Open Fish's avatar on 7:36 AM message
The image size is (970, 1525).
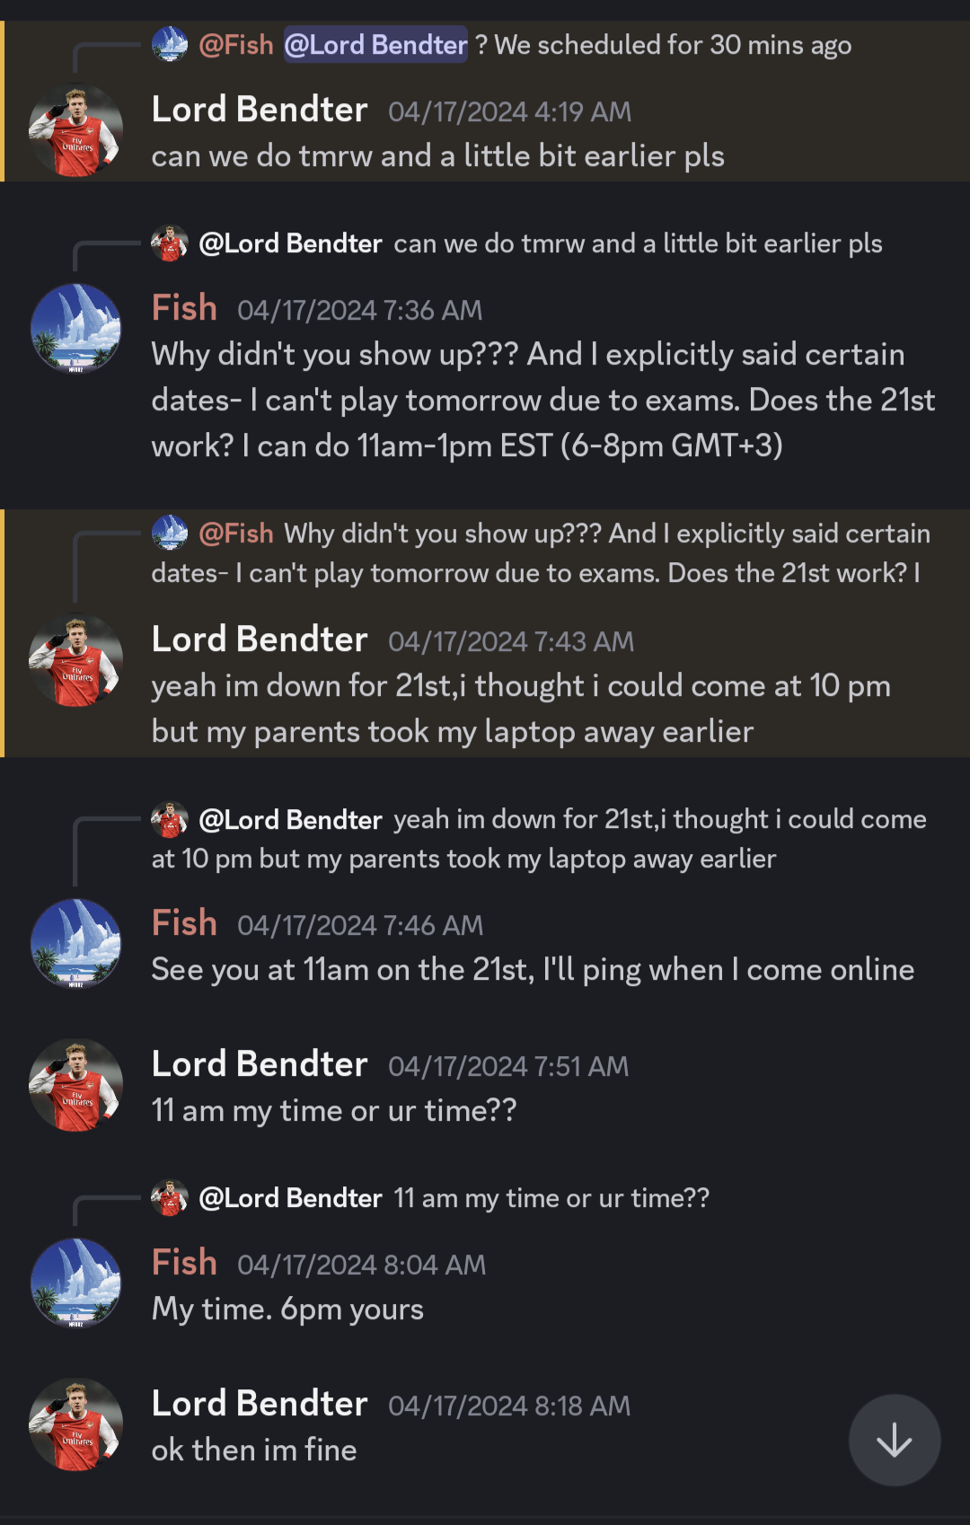tap(75, 329)
